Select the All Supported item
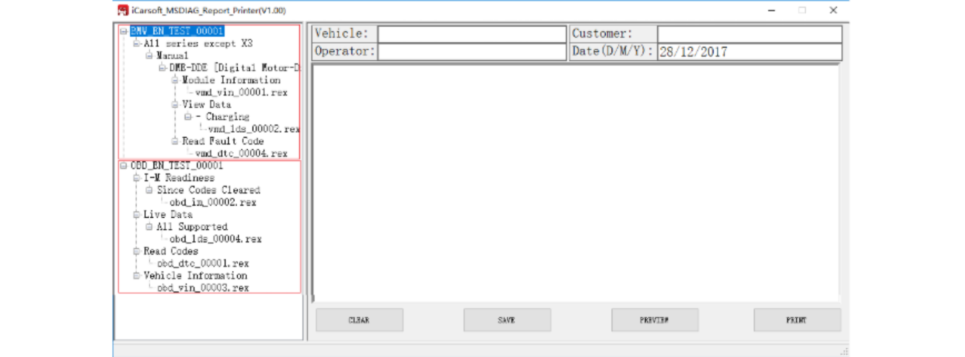This screenshot has height=357, width=965. (192, 227)
